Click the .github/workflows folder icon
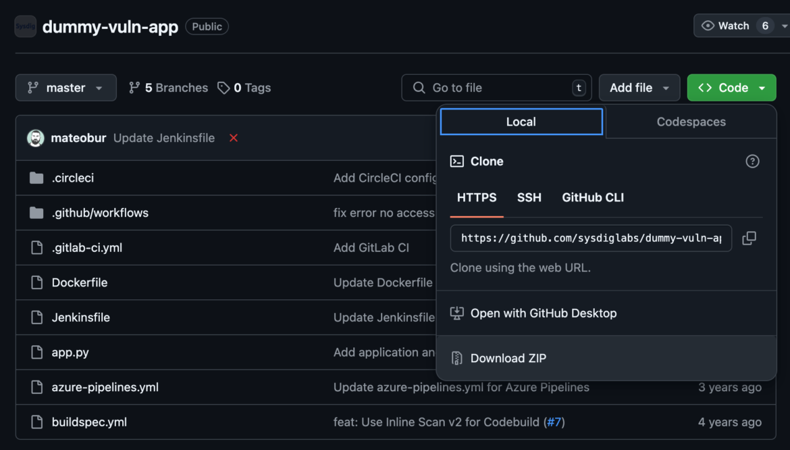The height and width of the screenshot is (450, 790). 36,213
